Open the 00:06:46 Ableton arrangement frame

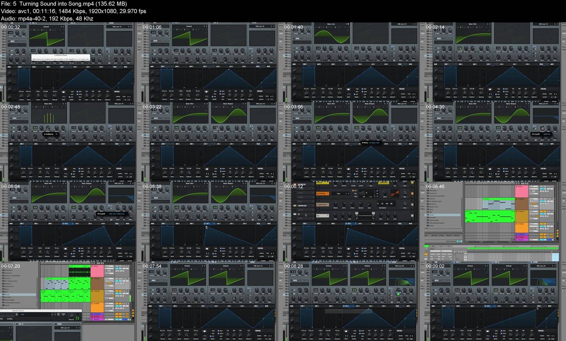point(495,222)
